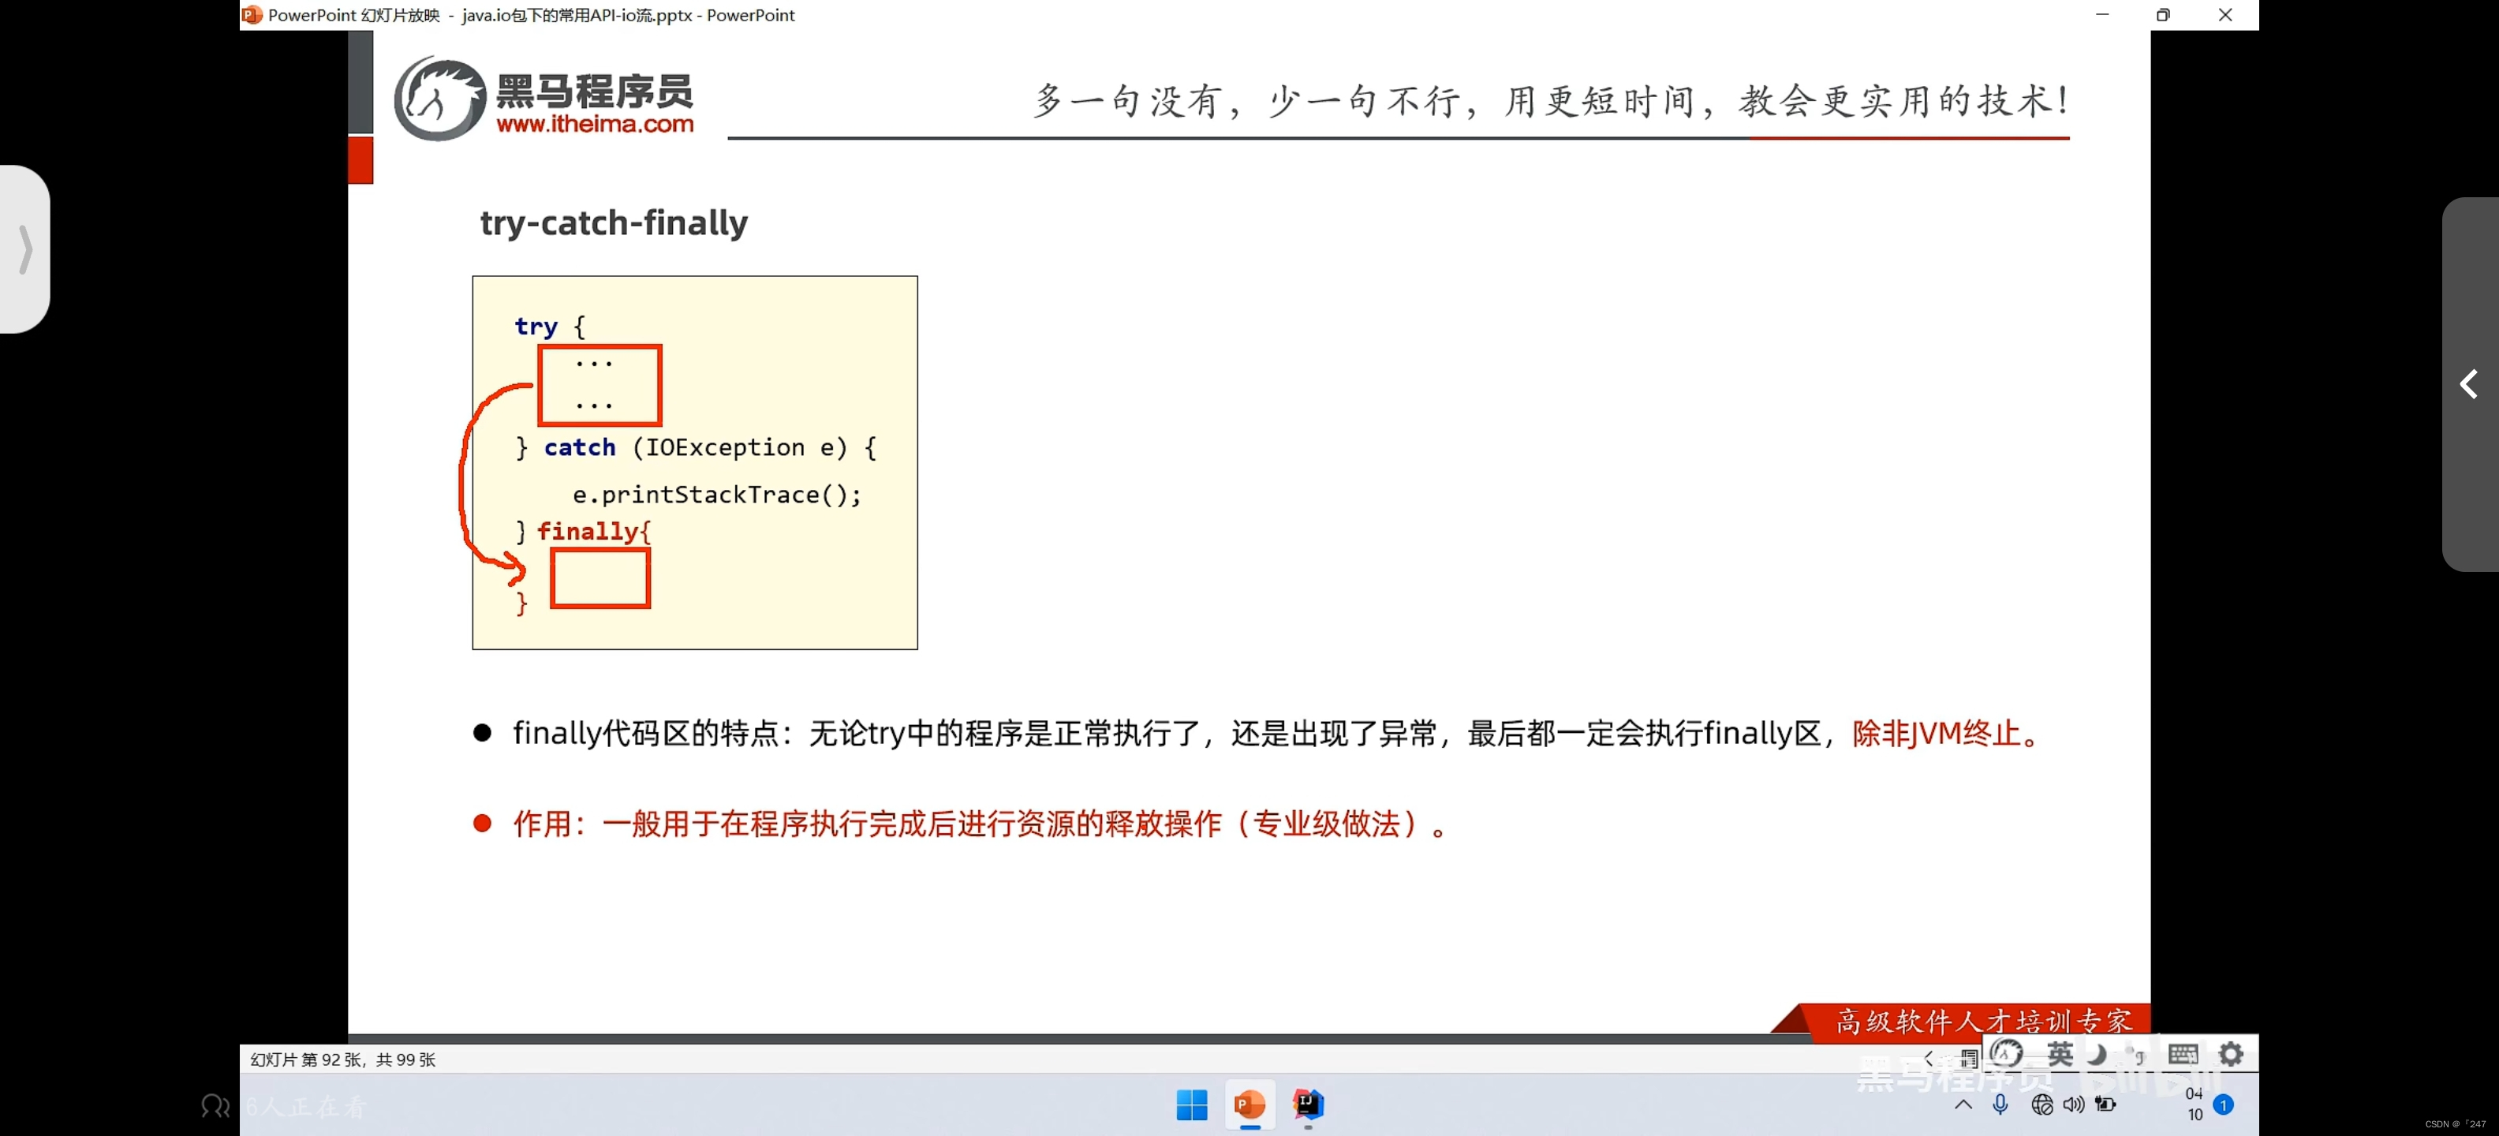
Task: Open the volume speaker icon
Action: [x=2073, y=1105]
